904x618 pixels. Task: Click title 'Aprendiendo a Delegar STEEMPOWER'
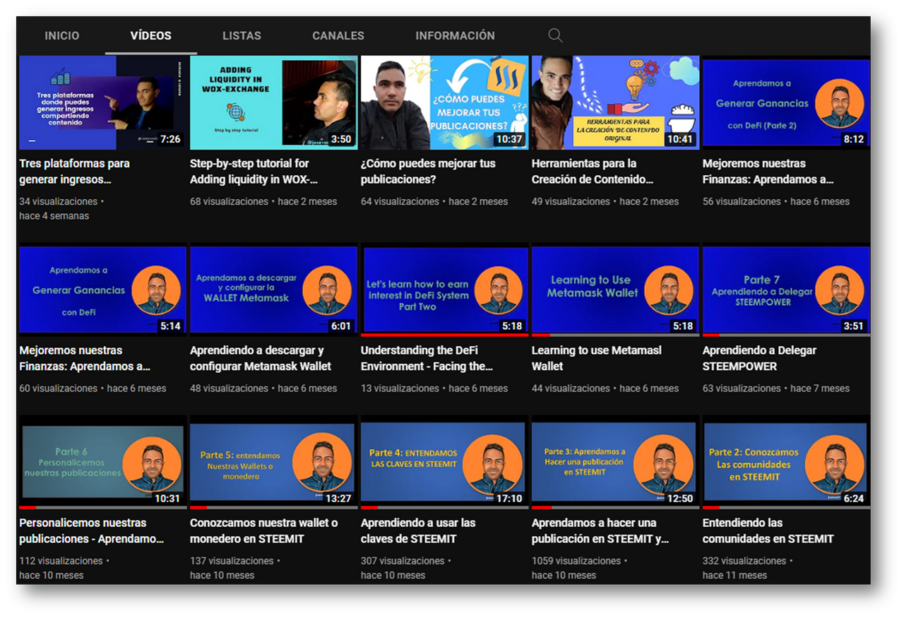760,358
